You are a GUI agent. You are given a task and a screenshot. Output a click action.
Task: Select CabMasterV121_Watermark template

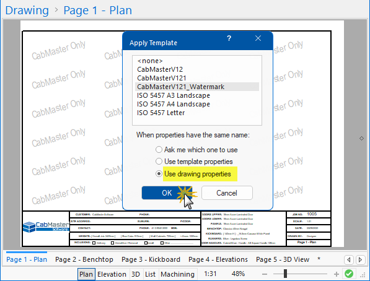[x=197, y=87]
